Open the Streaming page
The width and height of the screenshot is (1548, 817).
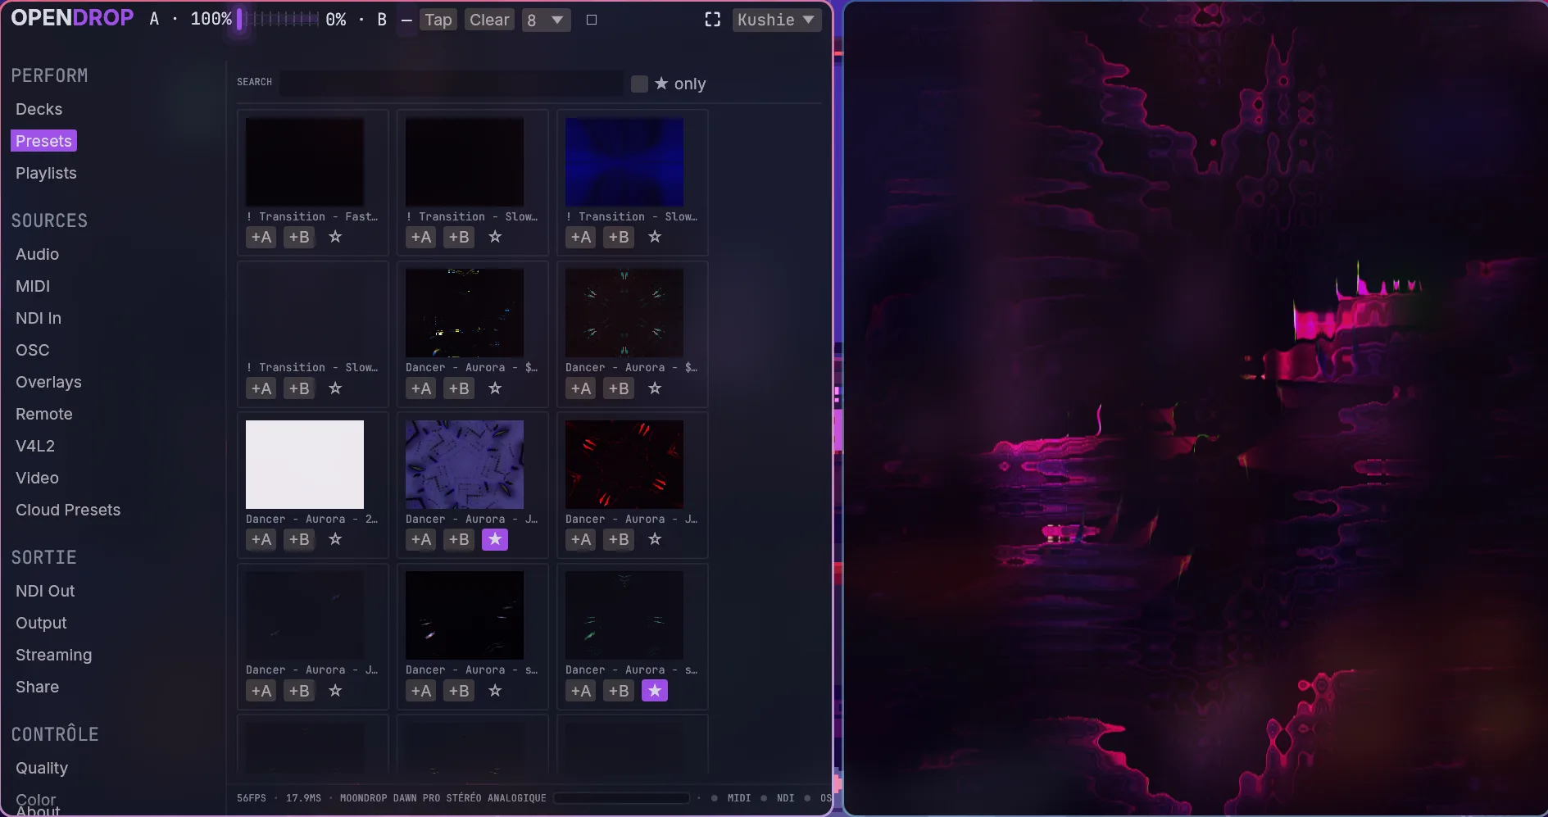[x=53, y=655]
